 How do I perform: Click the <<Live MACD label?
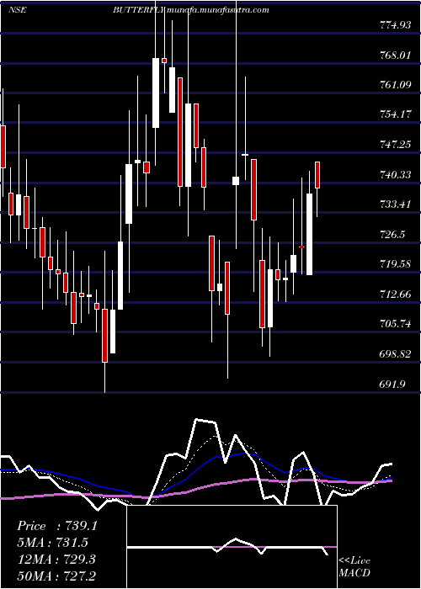coord(354,567)
